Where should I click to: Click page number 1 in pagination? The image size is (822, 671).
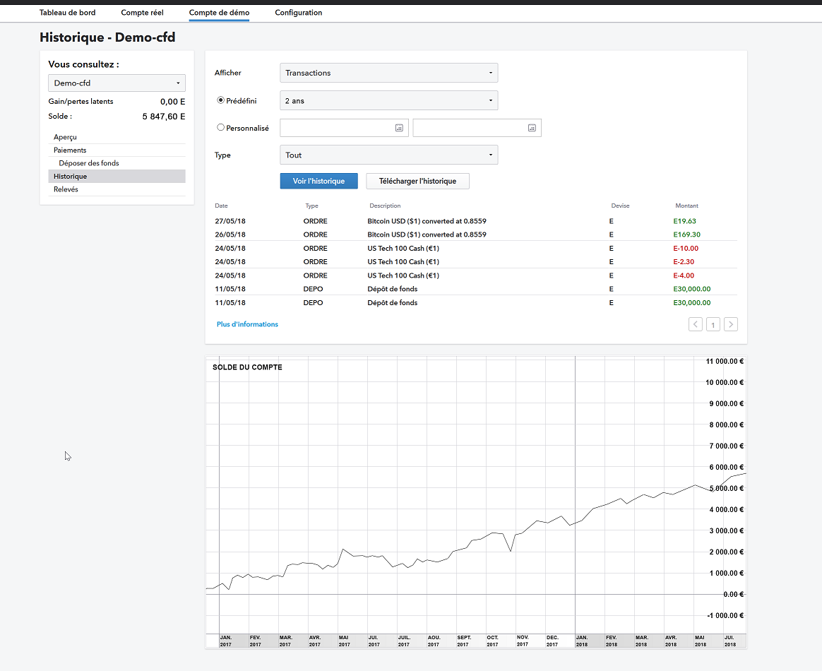713,325
